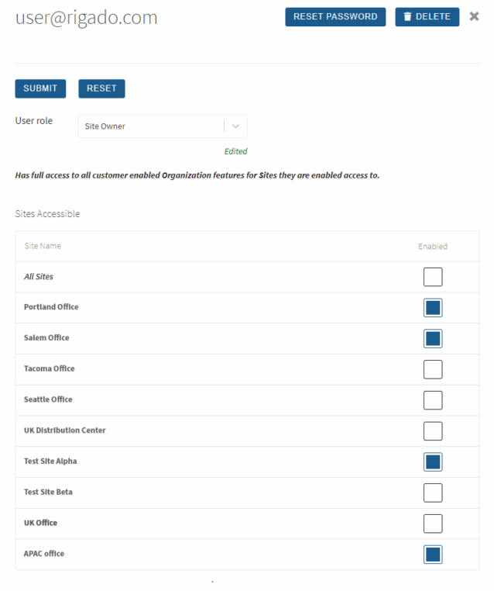Disable access to Salem Office
Screen dimensions: 494x591
point(433,338)
